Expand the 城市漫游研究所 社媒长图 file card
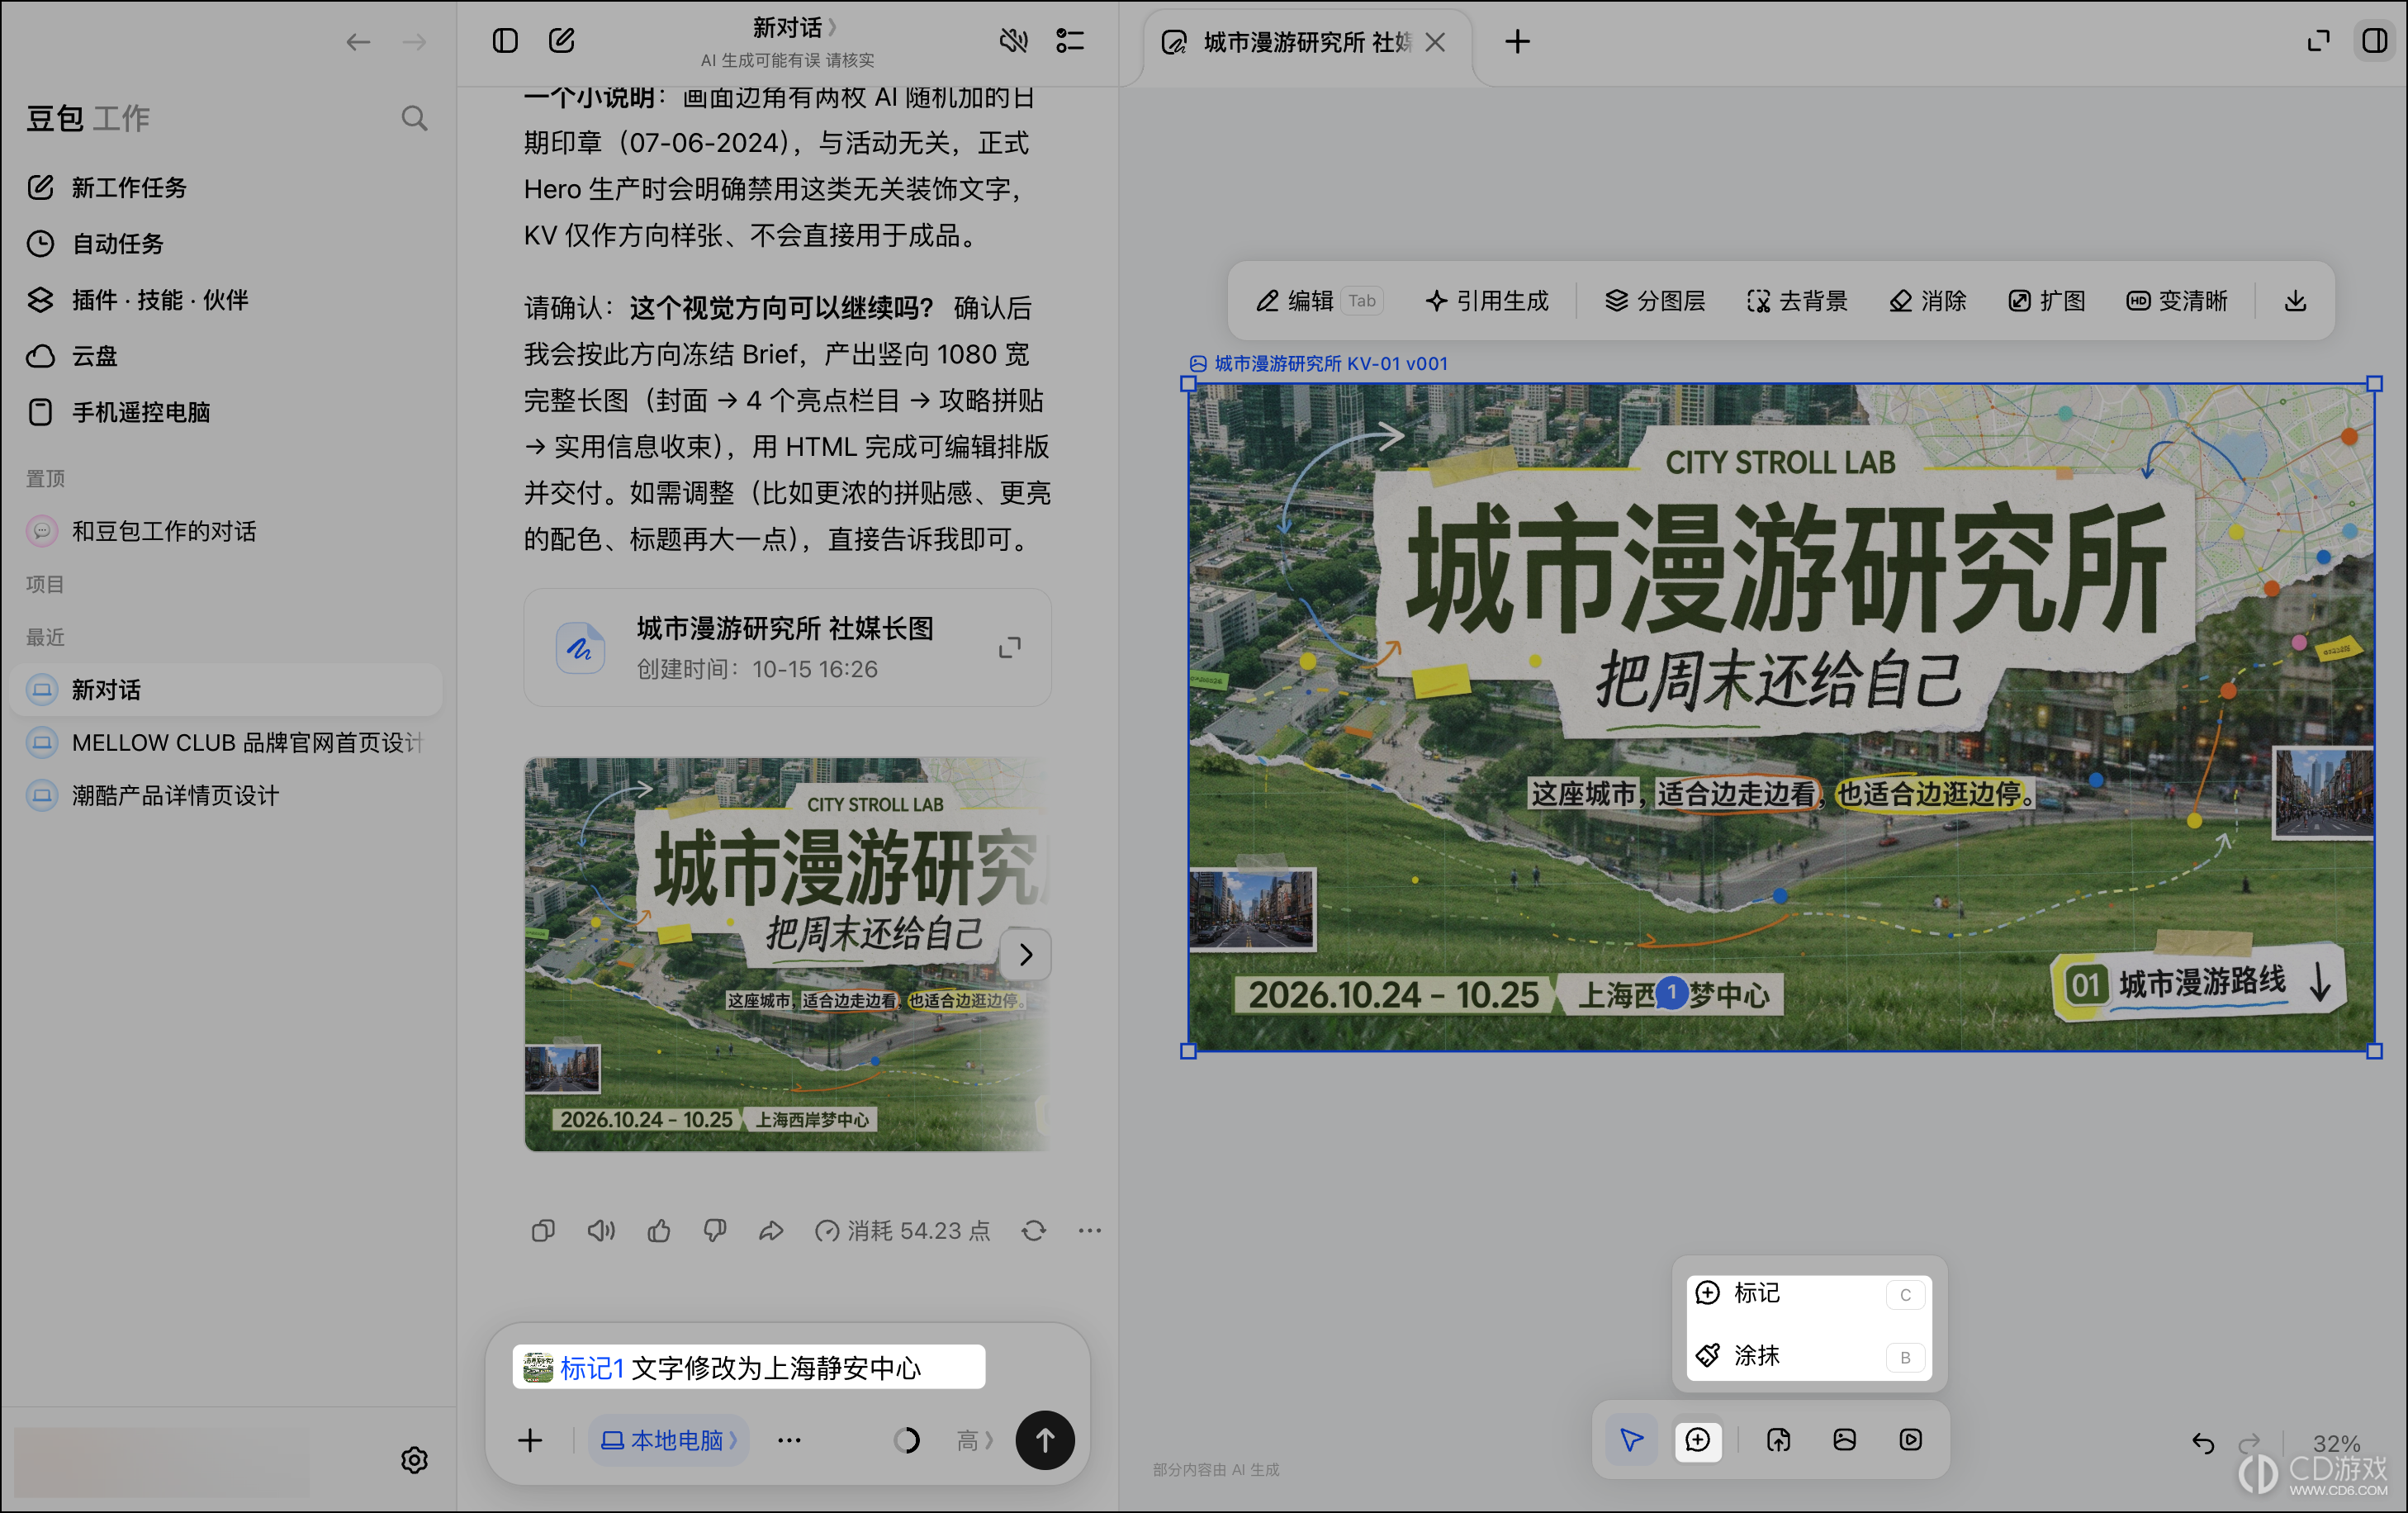This screenshot has width=2408, height=1513. coord(1010,647)
